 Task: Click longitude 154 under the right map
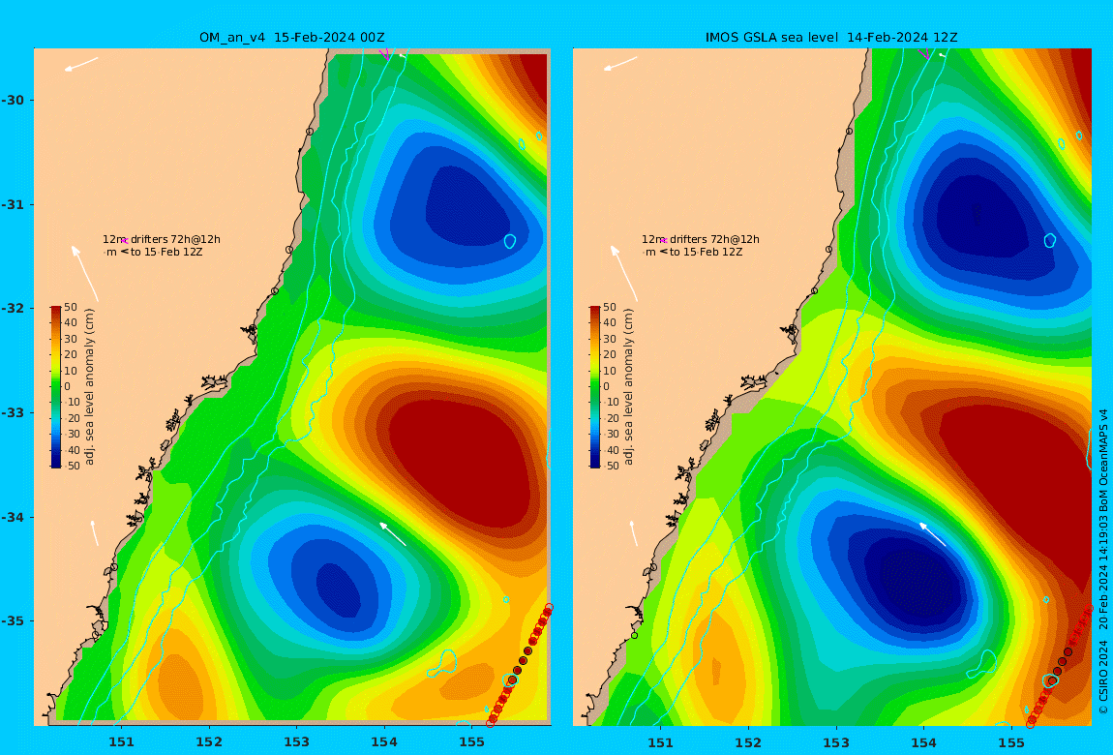click(923, 742)
